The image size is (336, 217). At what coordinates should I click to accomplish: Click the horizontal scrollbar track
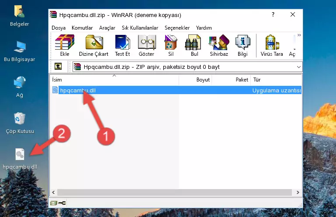[x=174, y=192]
